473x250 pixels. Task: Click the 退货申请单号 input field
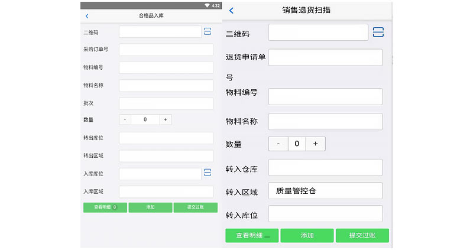coord(325,58)
